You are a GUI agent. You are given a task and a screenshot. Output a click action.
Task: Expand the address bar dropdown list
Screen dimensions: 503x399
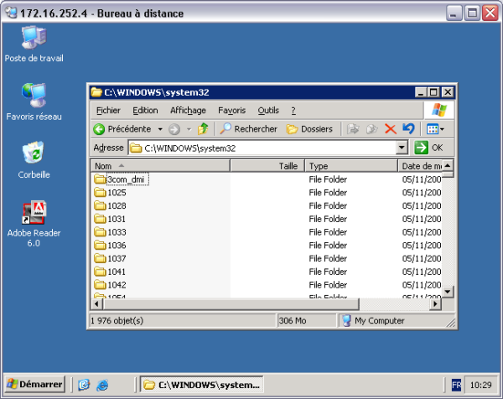(401, 148)
